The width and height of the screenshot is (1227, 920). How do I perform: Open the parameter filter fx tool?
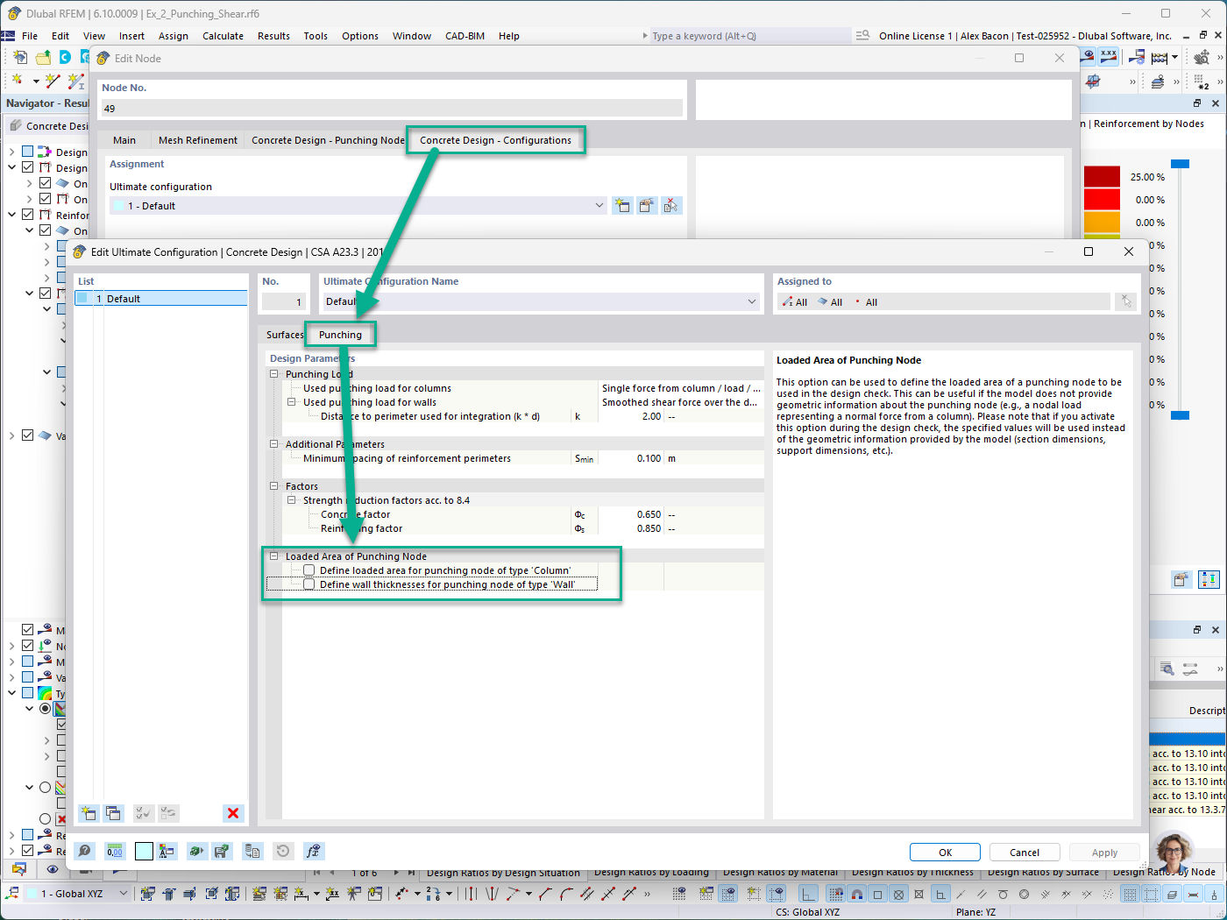pos(313,851)
